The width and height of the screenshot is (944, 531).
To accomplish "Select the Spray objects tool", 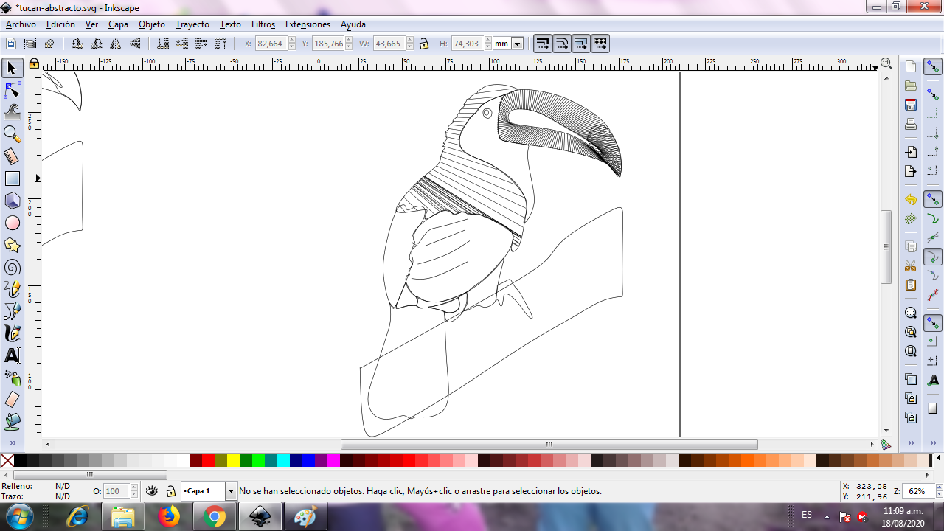I will (x=12, y=378).
